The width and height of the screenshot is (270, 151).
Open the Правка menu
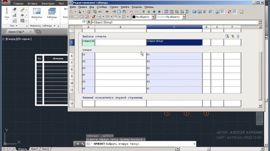(x=83, y=7)
